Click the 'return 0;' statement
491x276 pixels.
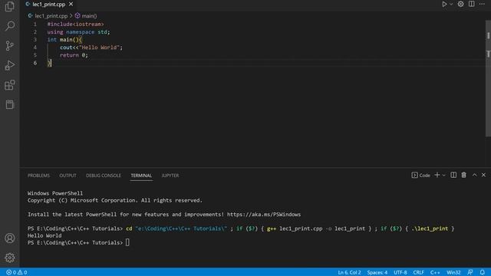pyautogui.click(x=74, y=55)
